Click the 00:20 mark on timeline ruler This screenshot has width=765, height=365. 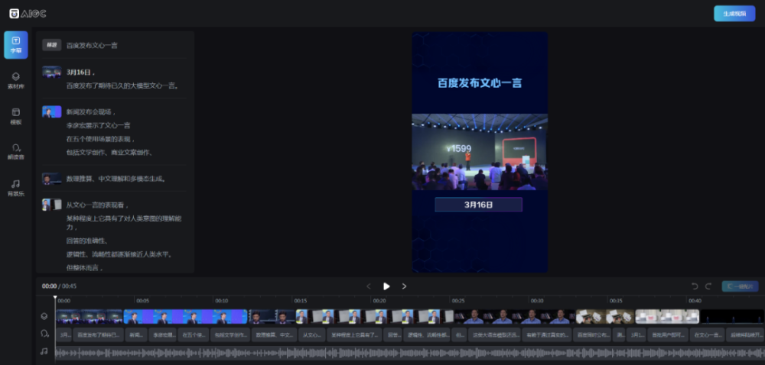click(379, 301)
